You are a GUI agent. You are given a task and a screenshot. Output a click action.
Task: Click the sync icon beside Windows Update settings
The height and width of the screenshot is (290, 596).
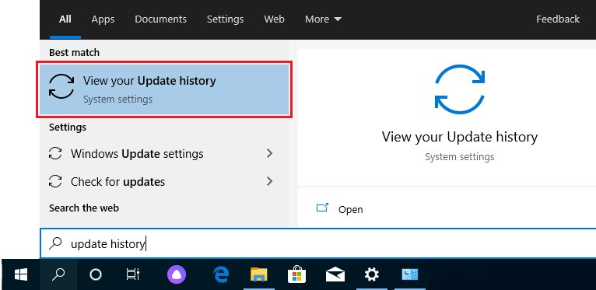[55, 154]
